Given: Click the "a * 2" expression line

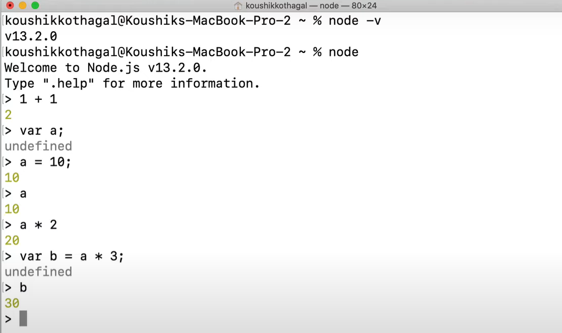Looking at the screenshot, I should click(38, 225).
